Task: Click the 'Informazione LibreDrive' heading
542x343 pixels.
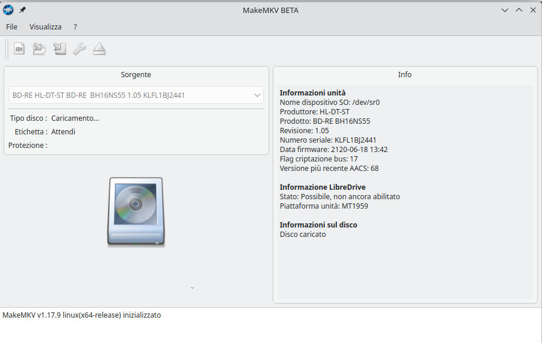Action: pyautogui.click(x=322, y=187)
